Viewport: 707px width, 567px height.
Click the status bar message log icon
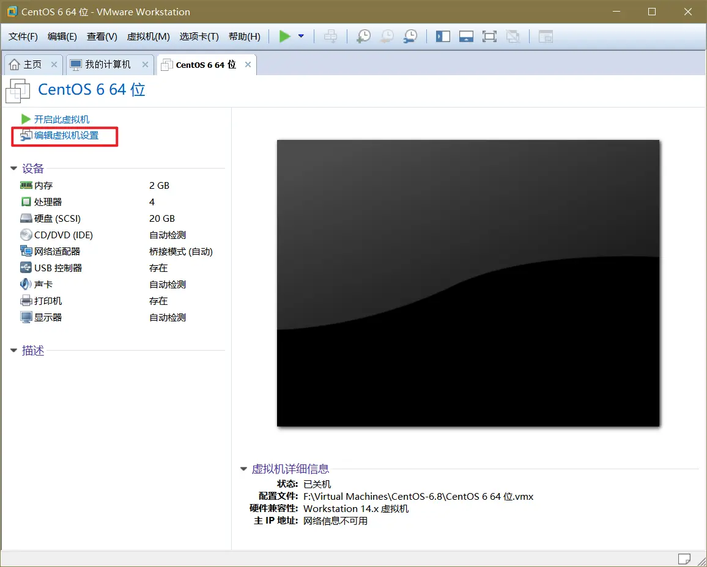[684, 559]
